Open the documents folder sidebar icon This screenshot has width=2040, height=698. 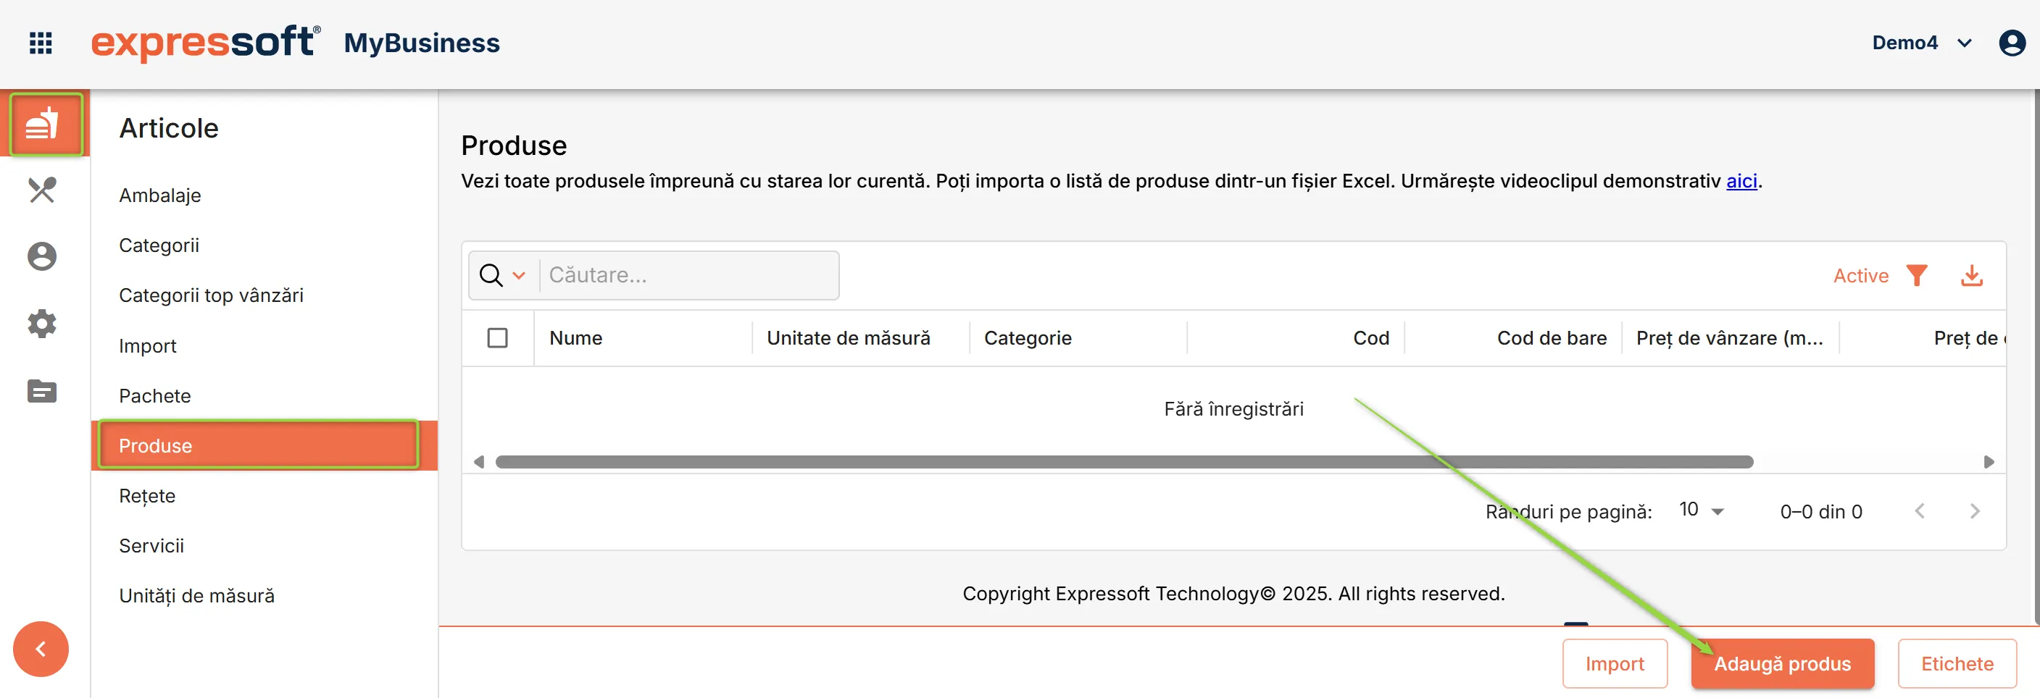click(42, 391)
